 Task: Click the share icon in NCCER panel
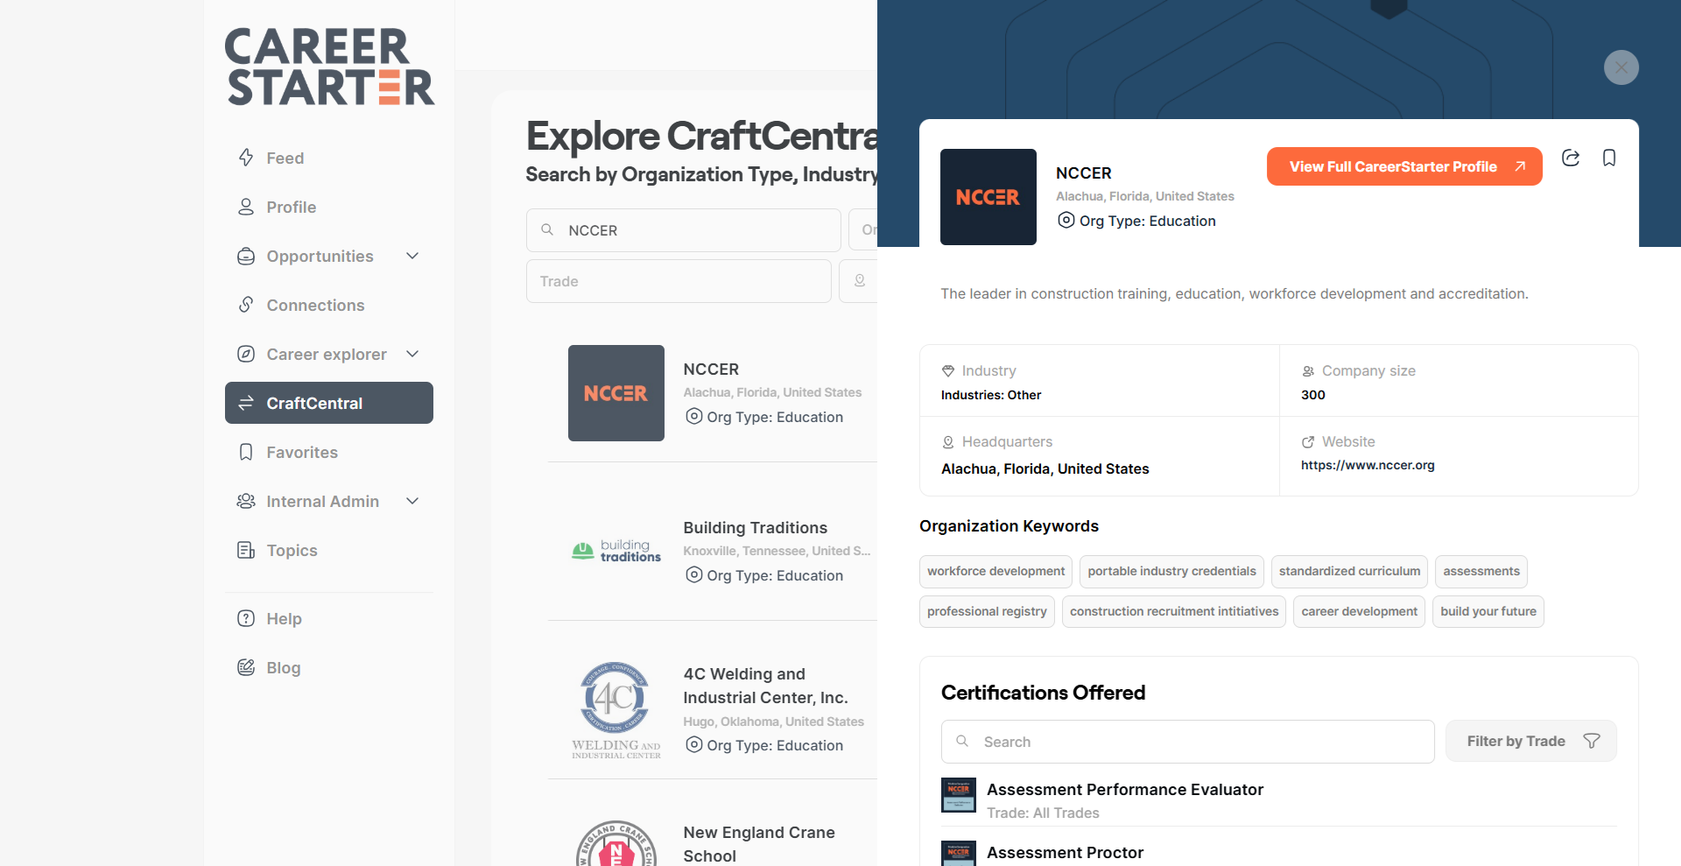(x=1571, y=158)
